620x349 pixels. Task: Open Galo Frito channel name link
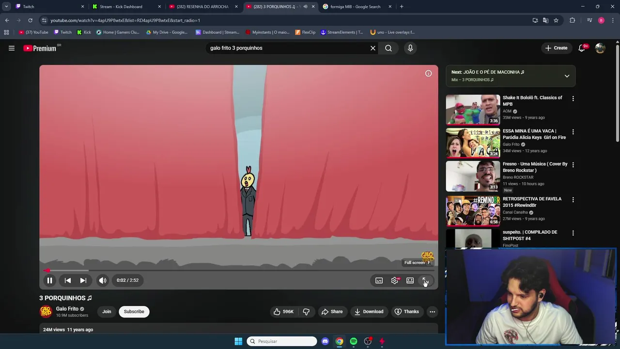67,309
